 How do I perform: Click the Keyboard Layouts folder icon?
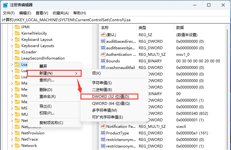click(17, 46)
